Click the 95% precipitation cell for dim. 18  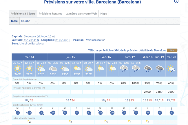(x=147, y=83)
